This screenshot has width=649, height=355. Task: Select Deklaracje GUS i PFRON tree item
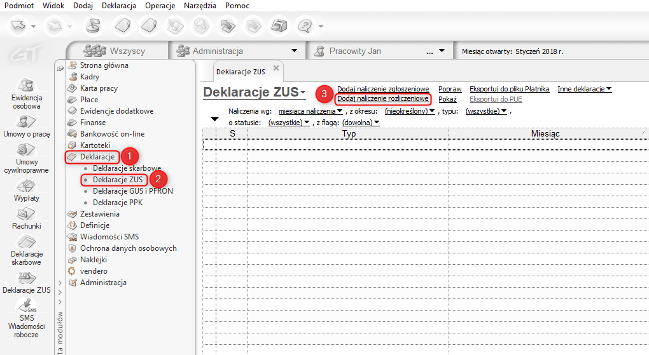pyautogui.click(x=132, y=191)
